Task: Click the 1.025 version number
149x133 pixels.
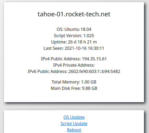Action: tap(89, 36)
